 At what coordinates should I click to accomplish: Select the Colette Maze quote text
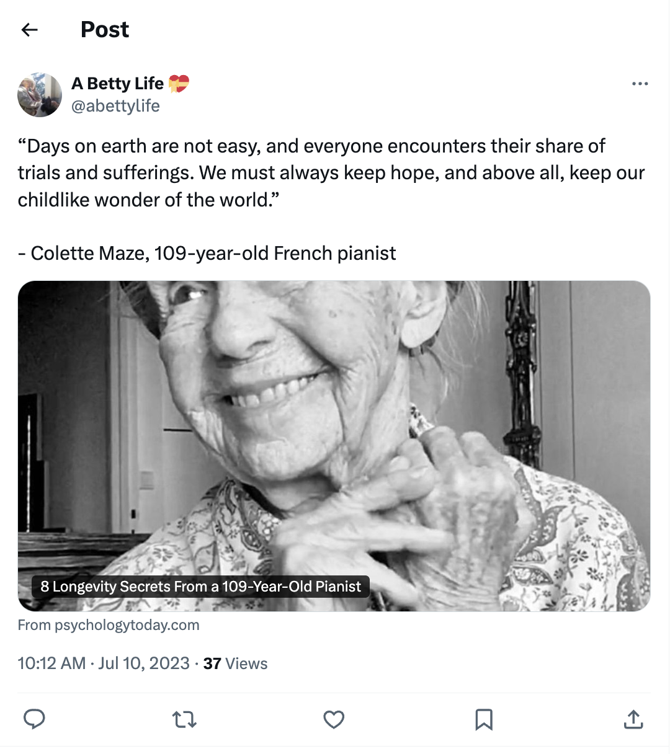(310, 172)
